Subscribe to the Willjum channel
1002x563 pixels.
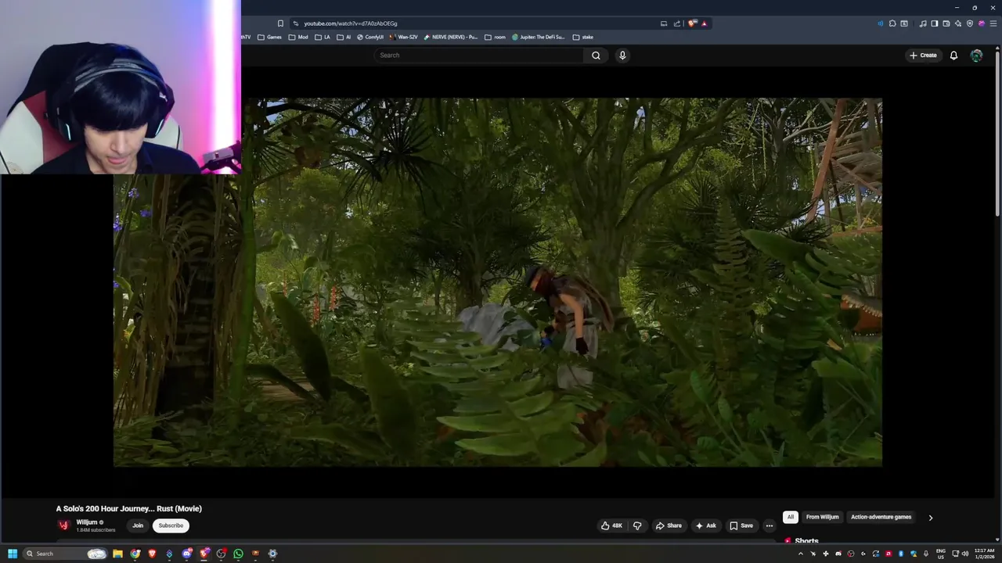[x=171, y=525]
